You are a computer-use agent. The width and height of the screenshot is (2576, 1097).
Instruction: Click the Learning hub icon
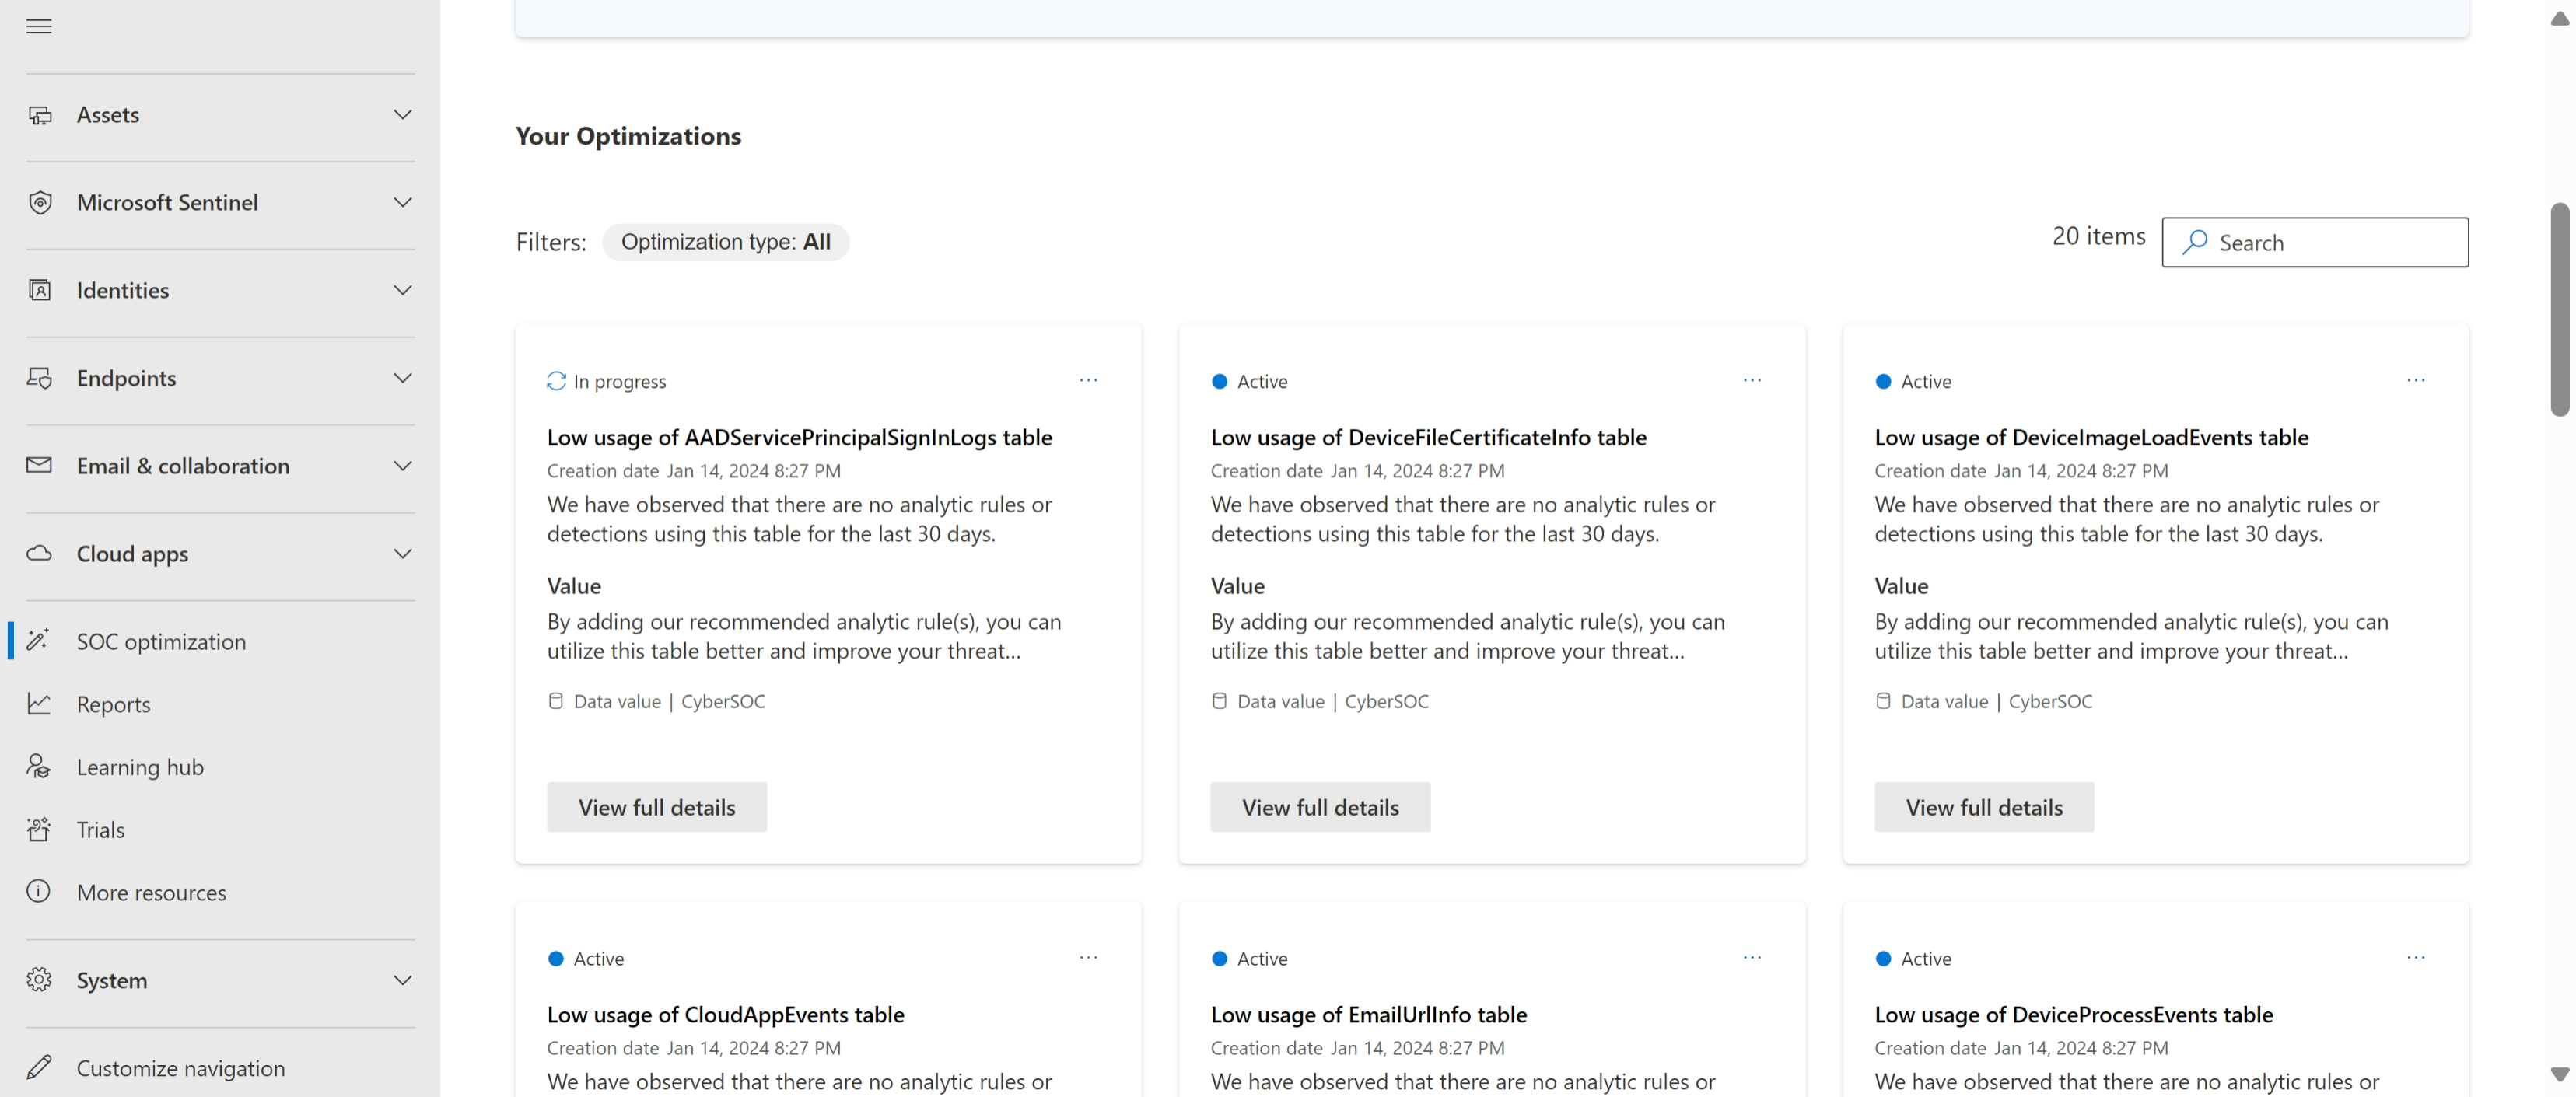coord(39,767)
